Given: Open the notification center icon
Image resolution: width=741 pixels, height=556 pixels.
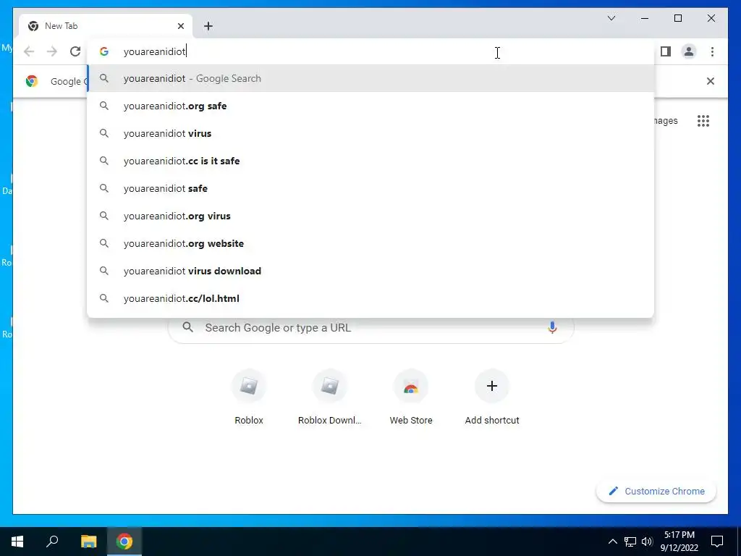Looking at the screenshot, I should point(717,542).
